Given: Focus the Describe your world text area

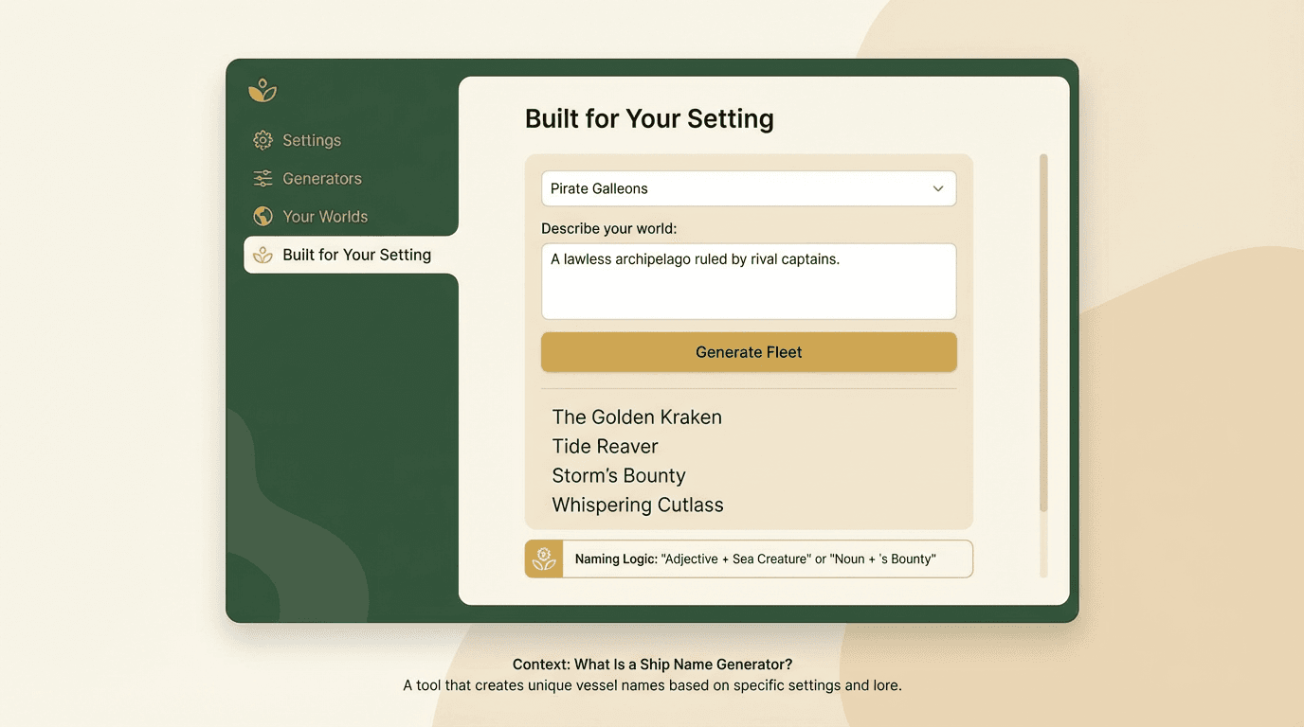Looking at the screenshot, I should pos(749,281).
